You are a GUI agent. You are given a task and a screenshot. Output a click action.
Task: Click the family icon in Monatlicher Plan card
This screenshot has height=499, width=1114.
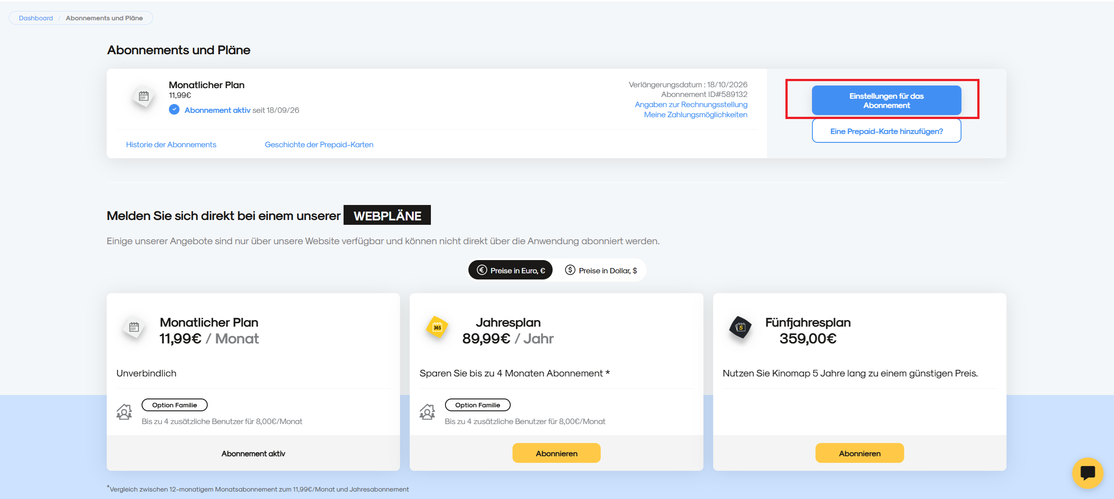click(124, 412)
